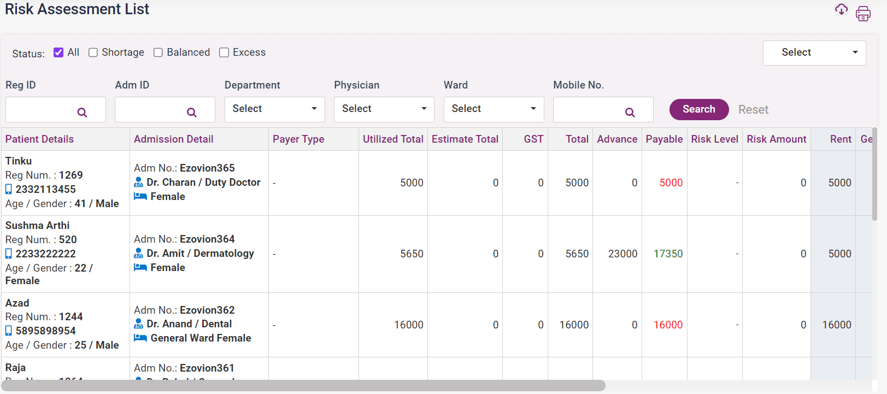
Task: Open the Ward dropdown list
Action: (494, 109)
